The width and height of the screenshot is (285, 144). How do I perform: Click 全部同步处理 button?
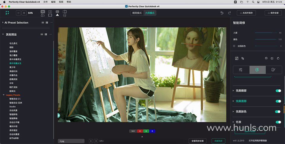click(x=198, y=141)
